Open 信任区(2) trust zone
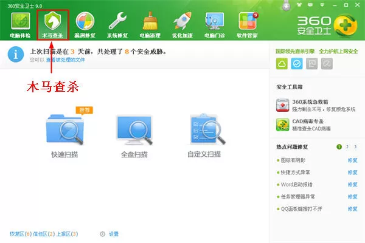365x243 pixels. point(44,234)
